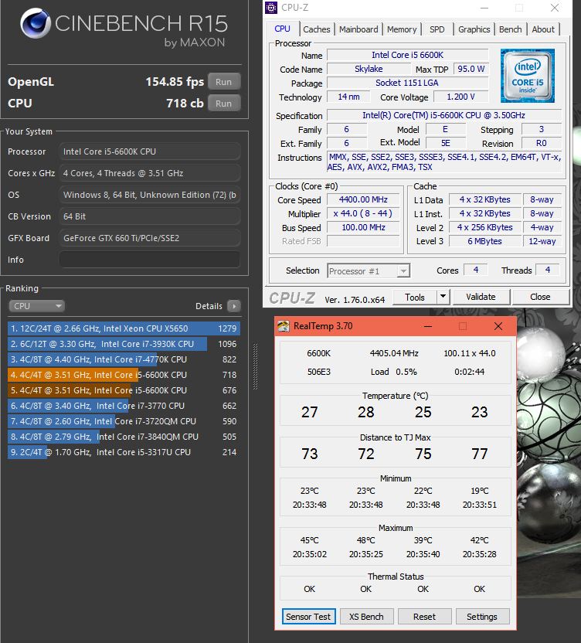This screenshot has width=581, height=643.
Task: Select ranking row Core i7-4770K CPU
Action: pyautogui.click(x=124, y=359)
